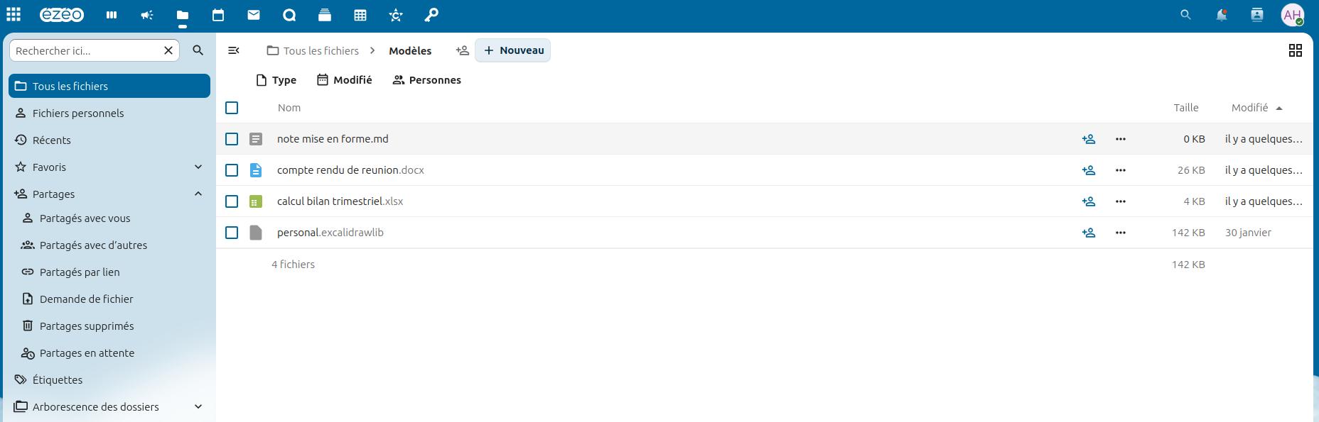The height and width of the screenshot is (422, 1319).
Task: Click the ezeo logo
Action: pos(62,14)
